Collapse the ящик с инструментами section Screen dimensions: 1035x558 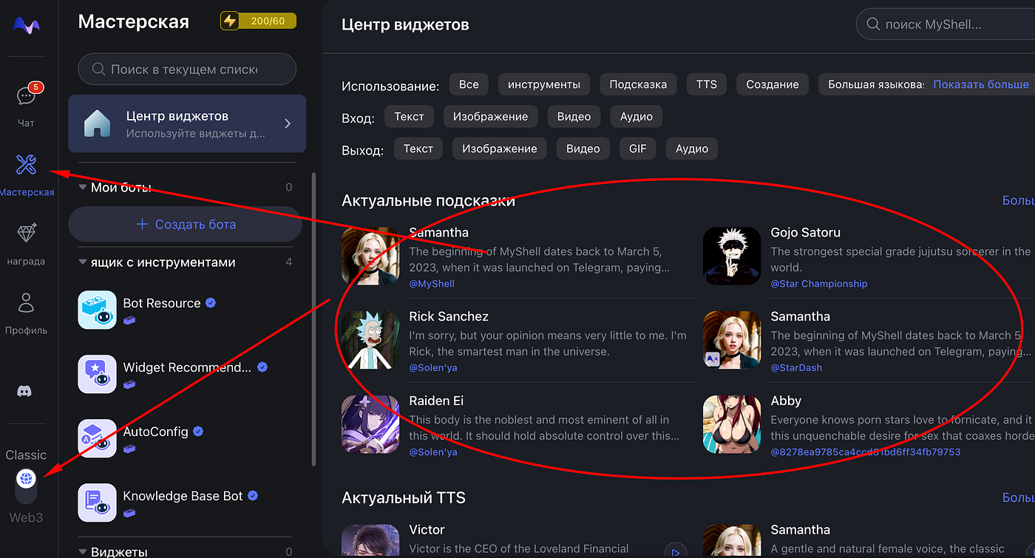click(83, 262)
